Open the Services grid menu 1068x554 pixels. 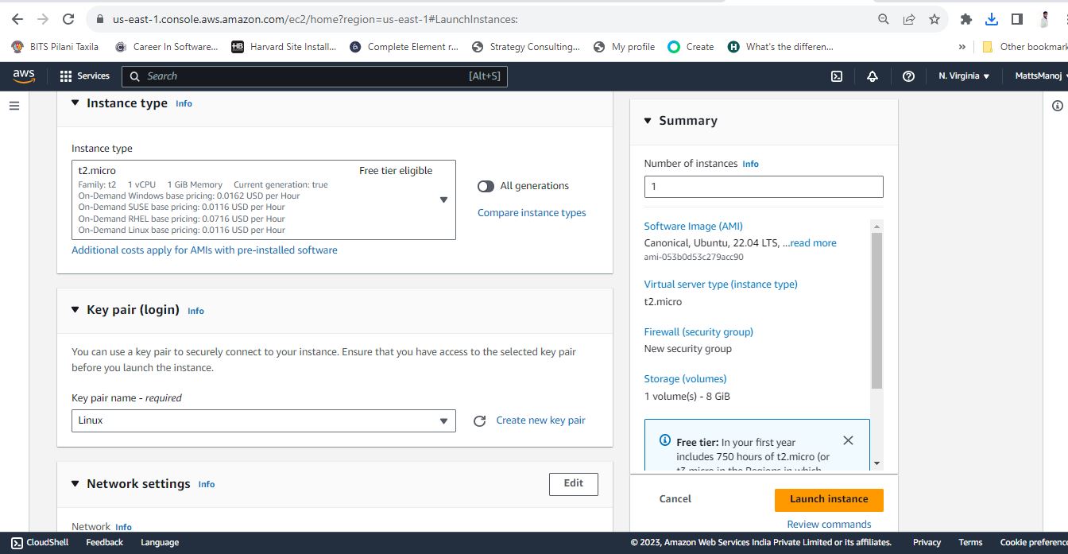tap(84, 76)
